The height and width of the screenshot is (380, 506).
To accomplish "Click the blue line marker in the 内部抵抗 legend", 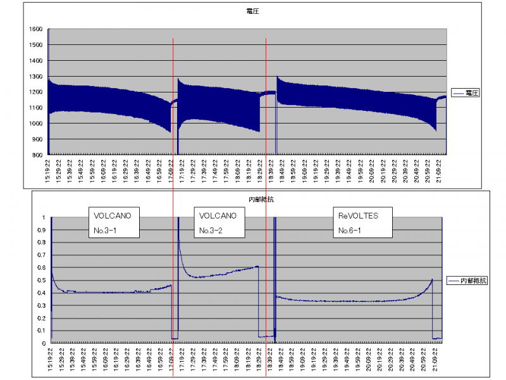I will (x=453, y=280).
